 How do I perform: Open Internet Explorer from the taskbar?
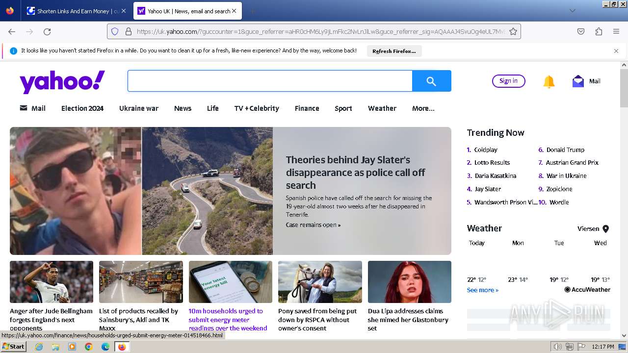click(39, 347)
